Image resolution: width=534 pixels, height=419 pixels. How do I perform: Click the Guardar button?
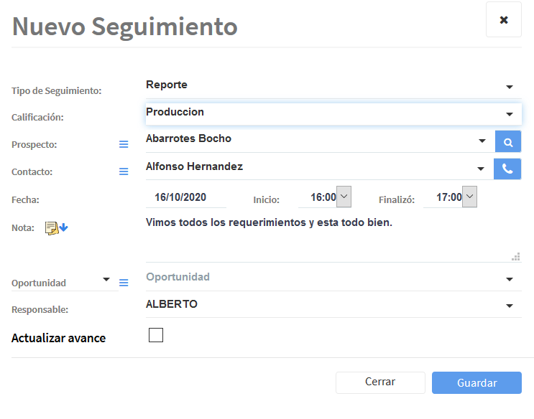click(477, 382)
